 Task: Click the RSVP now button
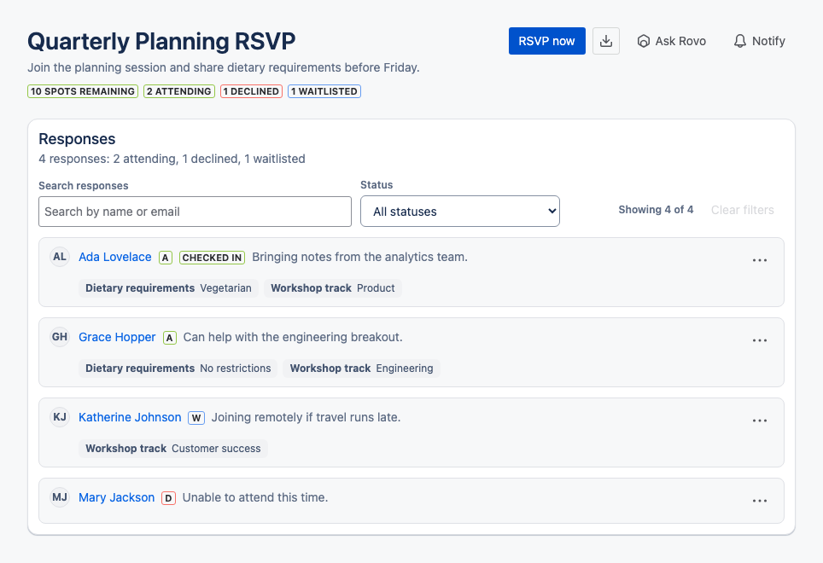click(547, 41)
